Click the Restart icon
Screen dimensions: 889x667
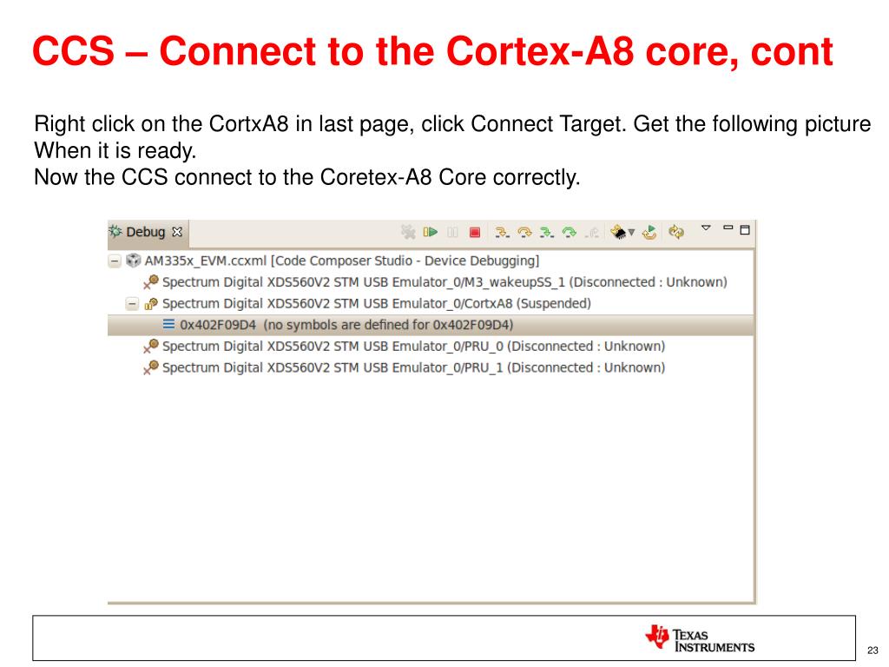(x=649, y=232)
